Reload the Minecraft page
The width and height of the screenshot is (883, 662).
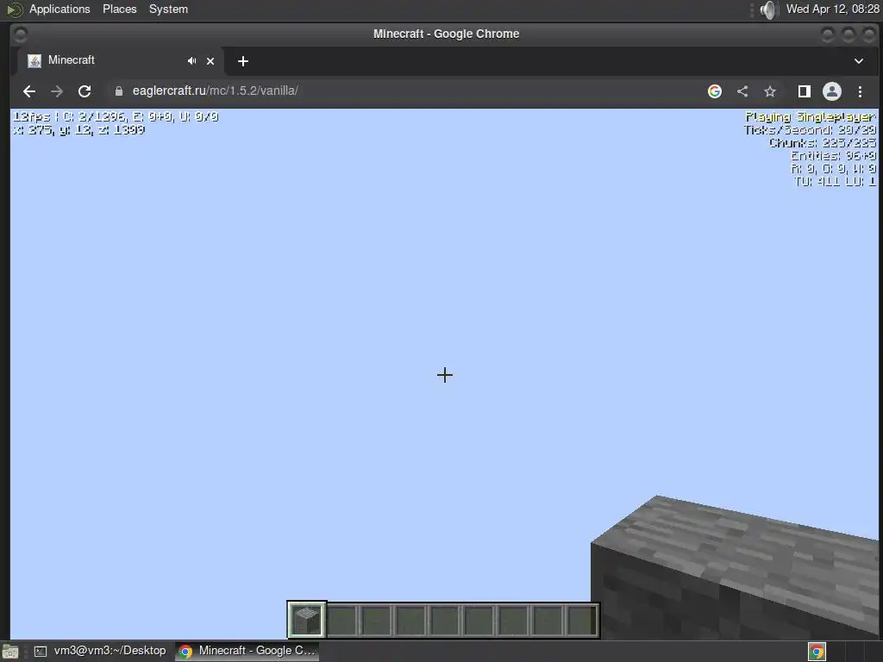click(85, 91)
